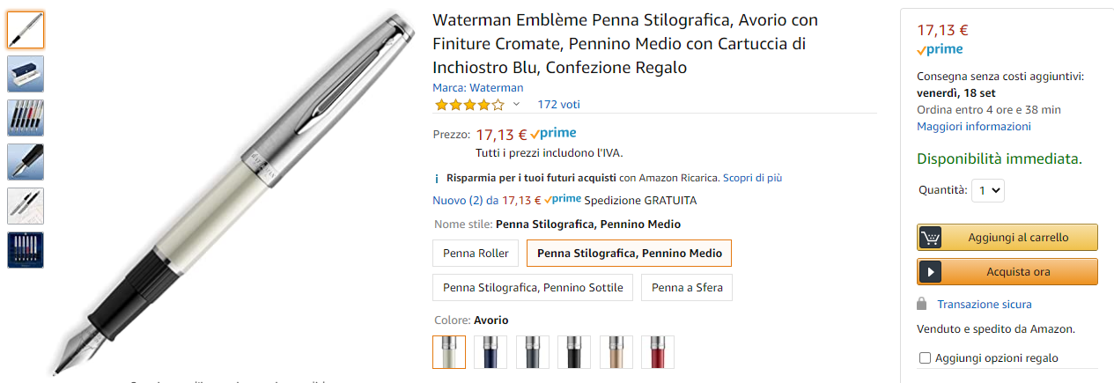Pick the red color swatch
The image size is (1114, 383).
[658, 352]
